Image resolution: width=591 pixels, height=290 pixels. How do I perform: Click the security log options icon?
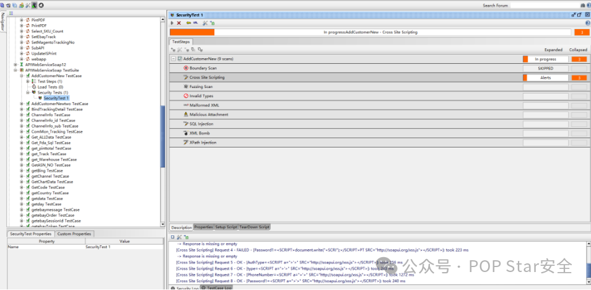click(179, 237)
